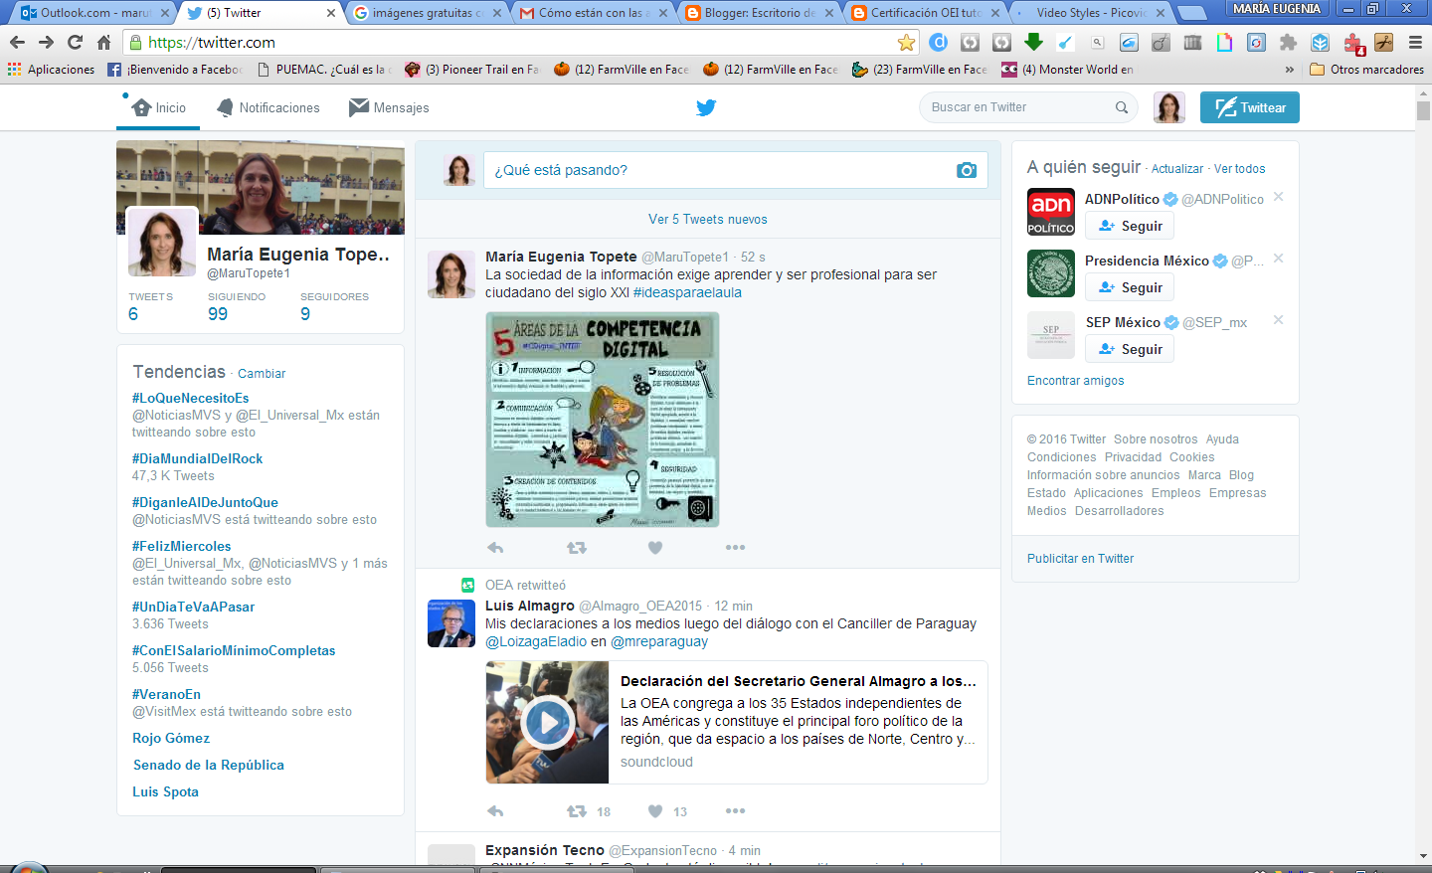Go to the browser home page icon
Image resolution: width=1432 pixels, height=873 pixels.
[x=103, y=42]
